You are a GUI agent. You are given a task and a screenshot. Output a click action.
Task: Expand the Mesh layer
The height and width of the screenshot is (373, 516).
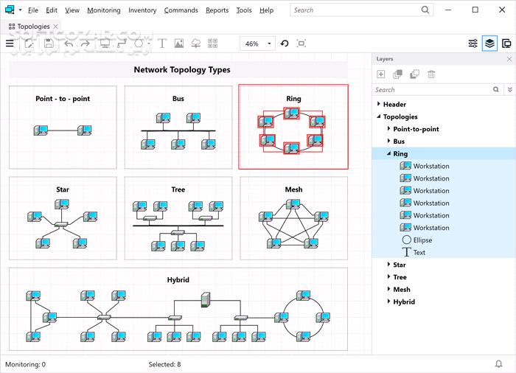(x=388, y=289)
